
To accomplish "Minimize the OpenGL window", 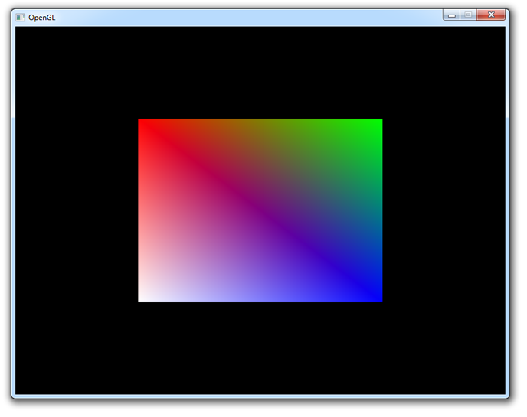I will coord(451,15).
